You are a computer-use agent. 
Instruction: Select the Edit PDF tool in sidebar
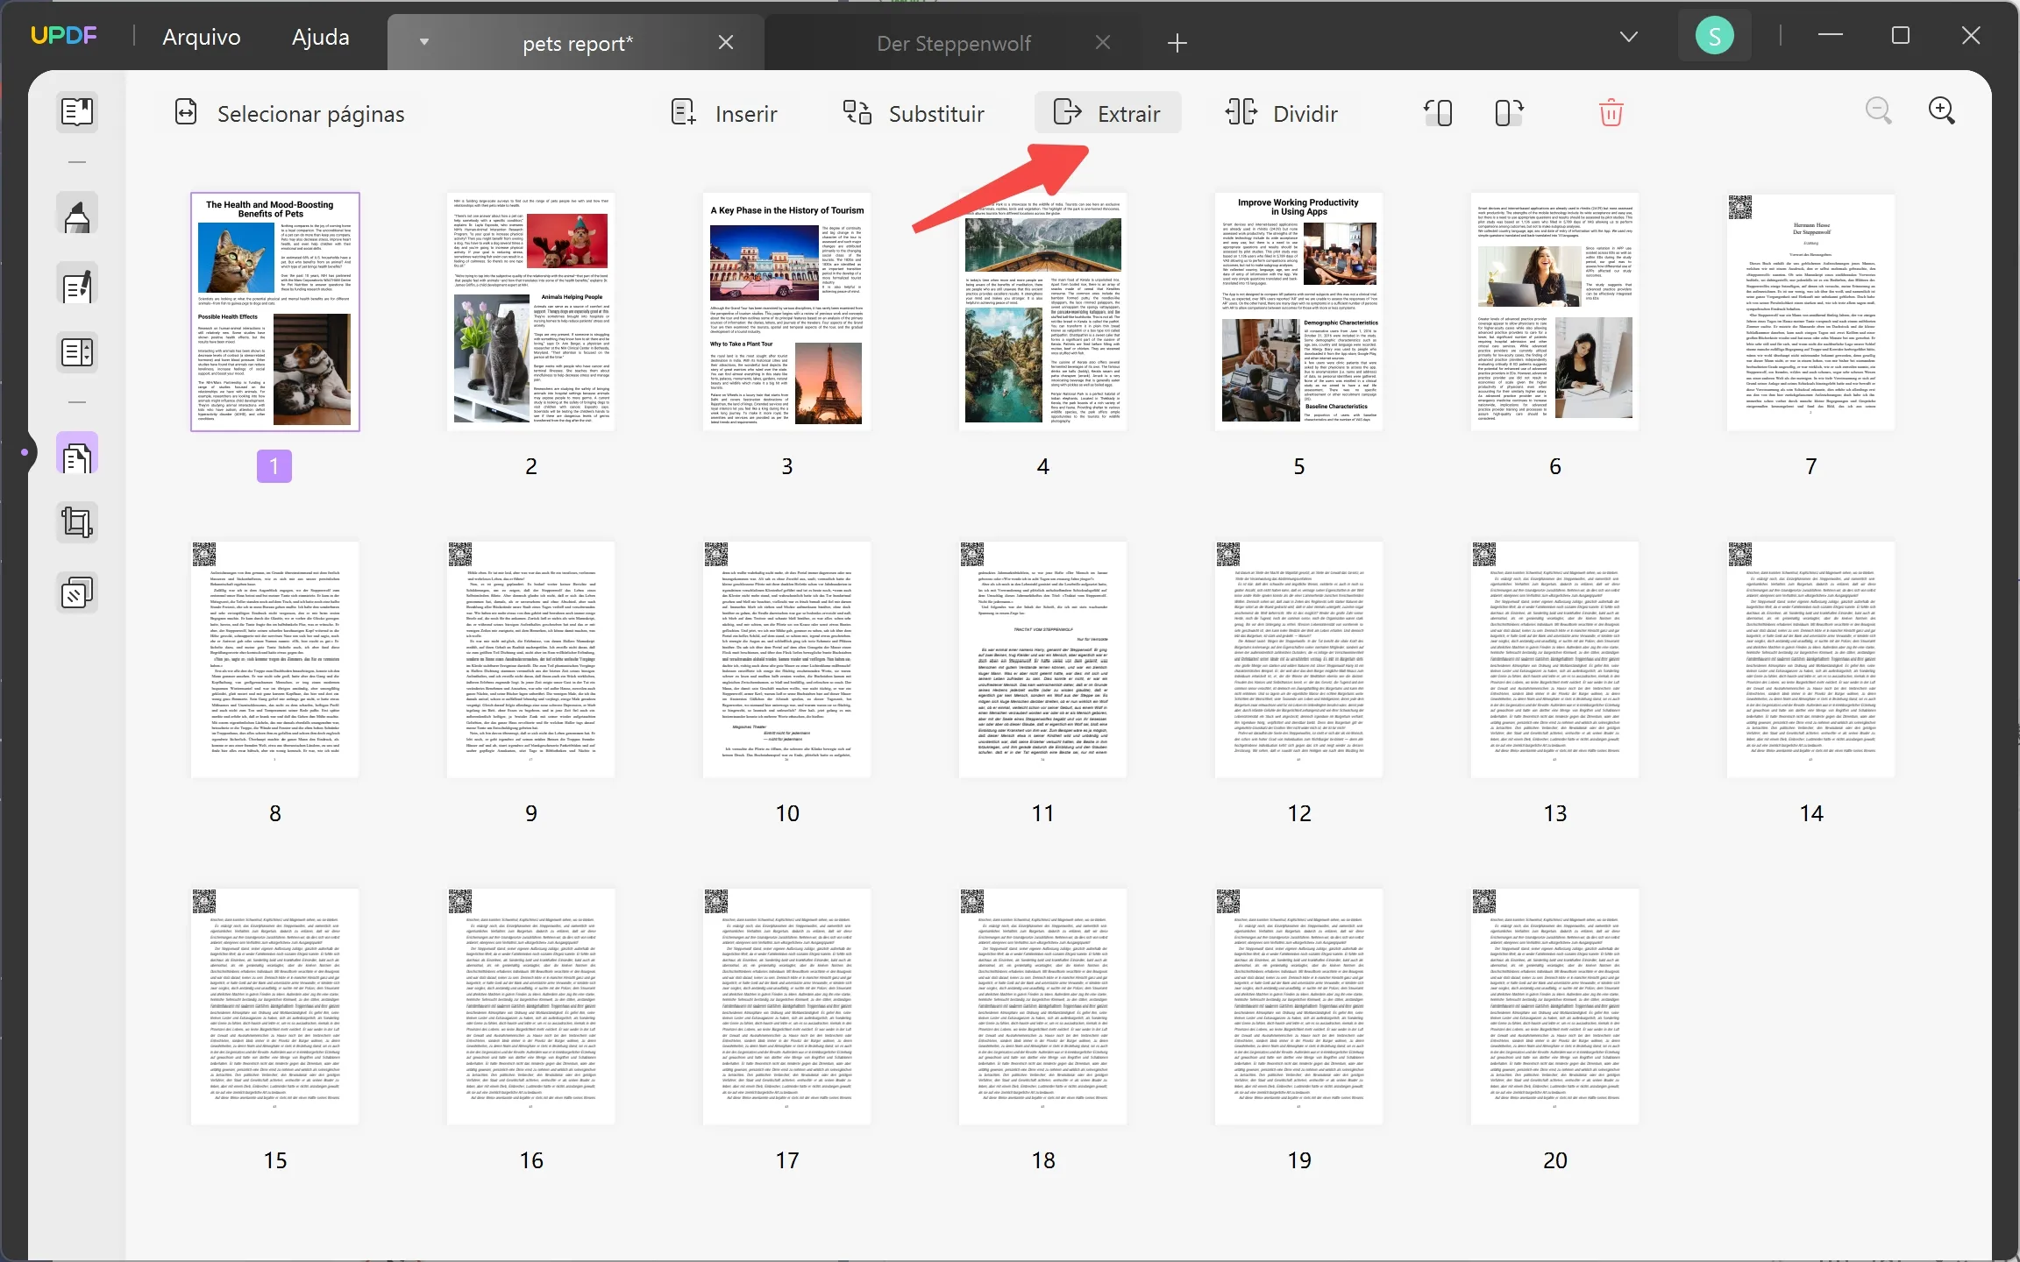(x=77, y=285)
